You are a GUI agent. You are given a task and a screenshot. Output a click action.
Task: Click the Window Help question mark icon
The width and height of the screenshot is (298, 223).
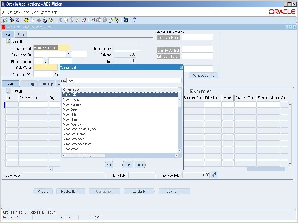point(135,20)
